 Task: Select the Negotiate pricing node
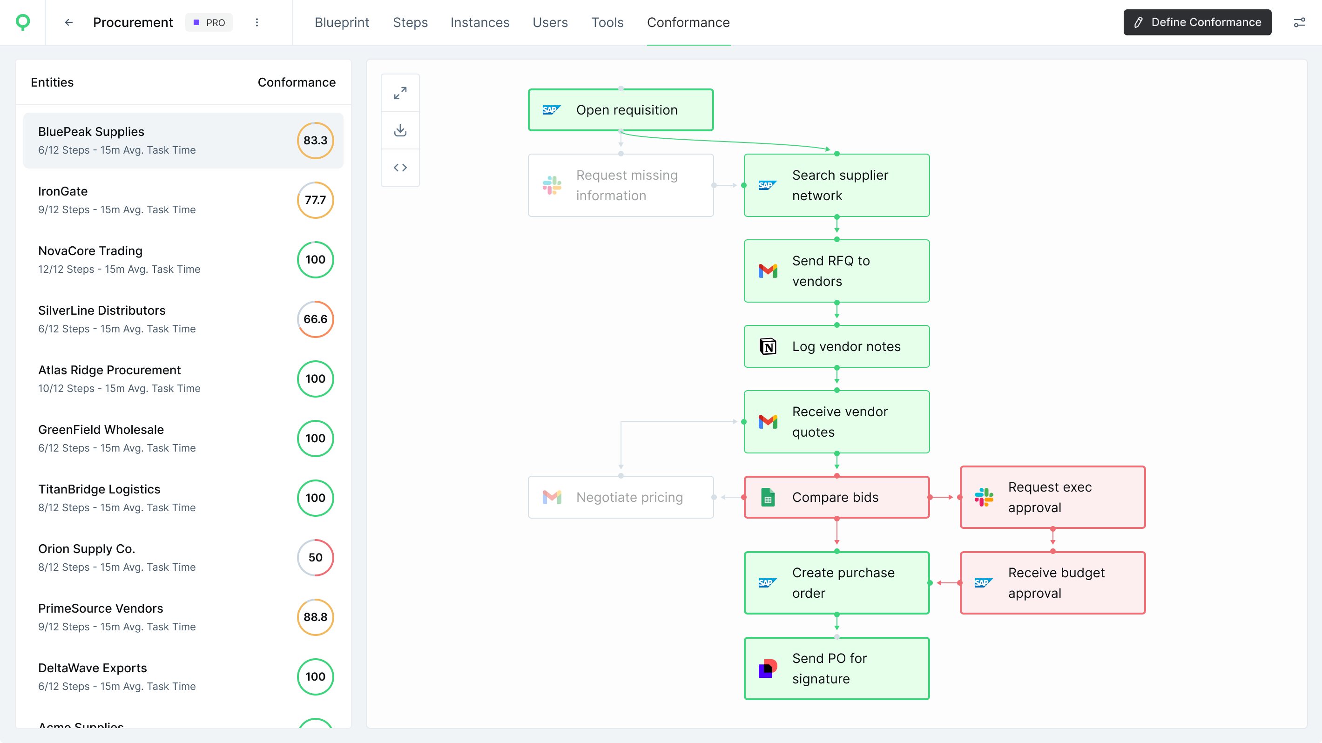621,497
